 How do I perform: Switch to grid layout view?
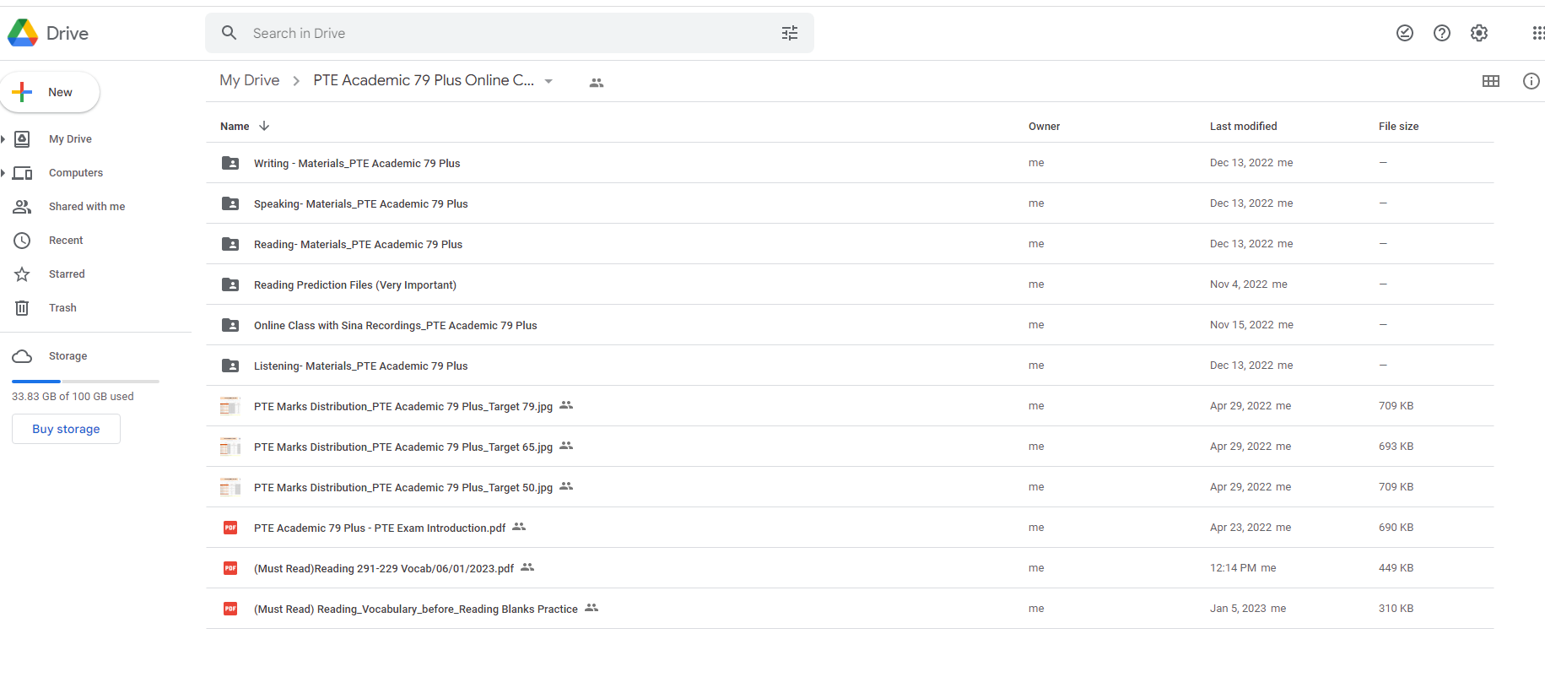pyautogui.click(x=1491, y=81)
